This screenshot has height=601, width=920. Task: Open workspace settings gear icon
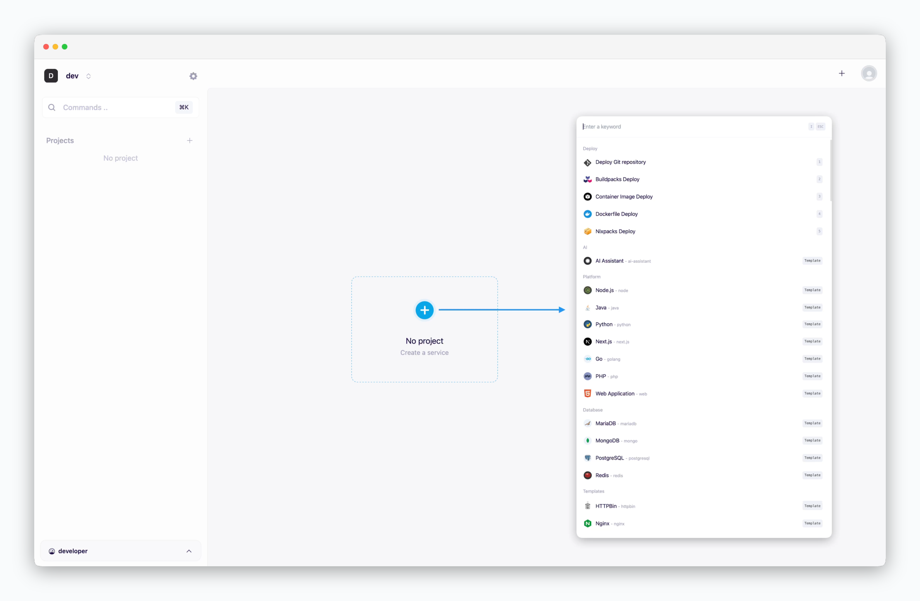click(193, 76)
